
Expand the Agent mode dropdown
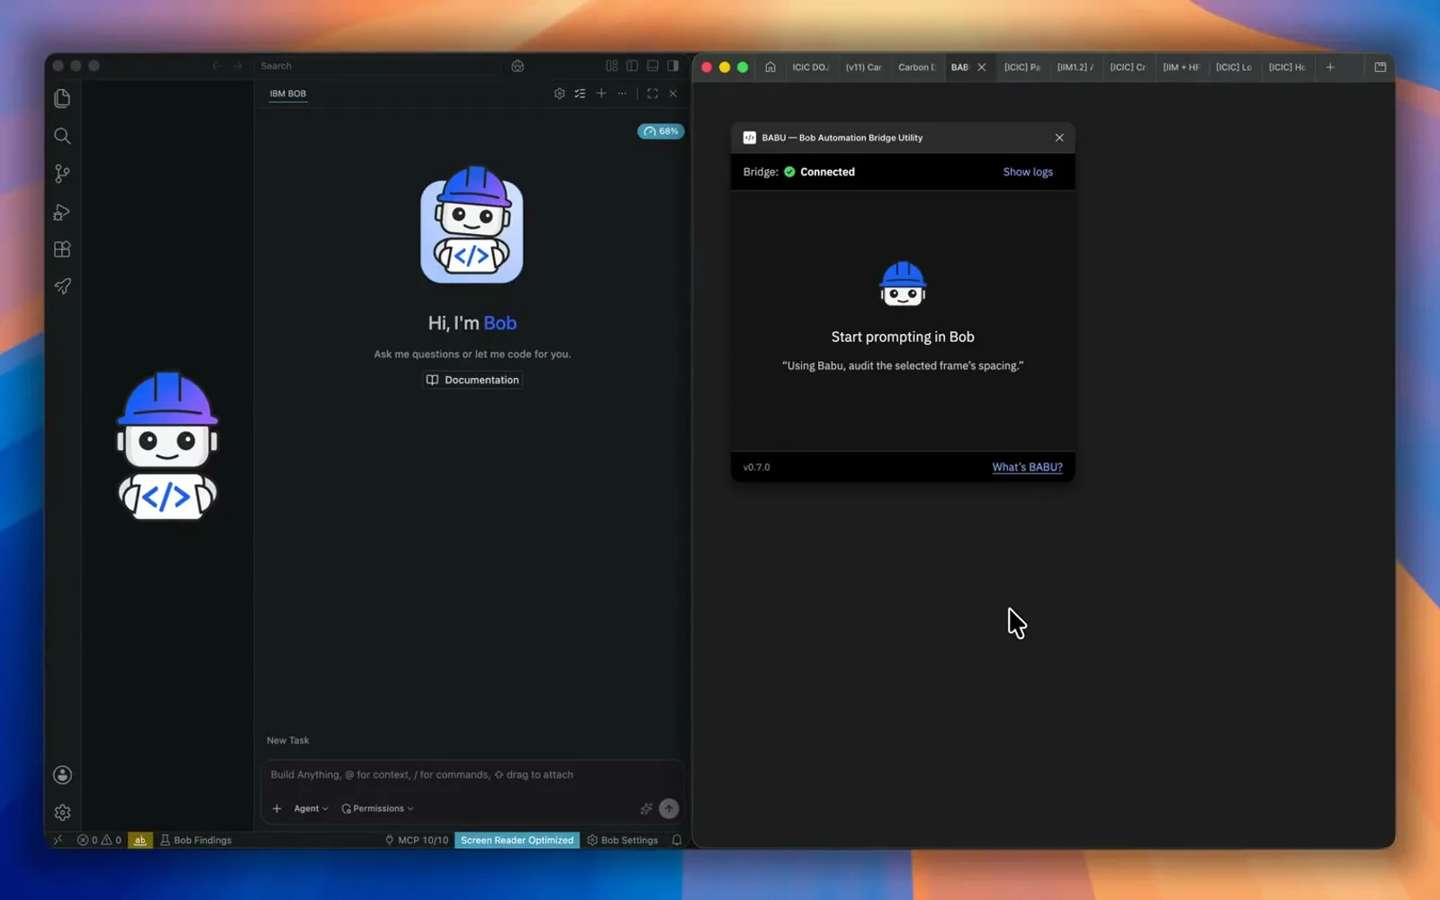[310, 808]
